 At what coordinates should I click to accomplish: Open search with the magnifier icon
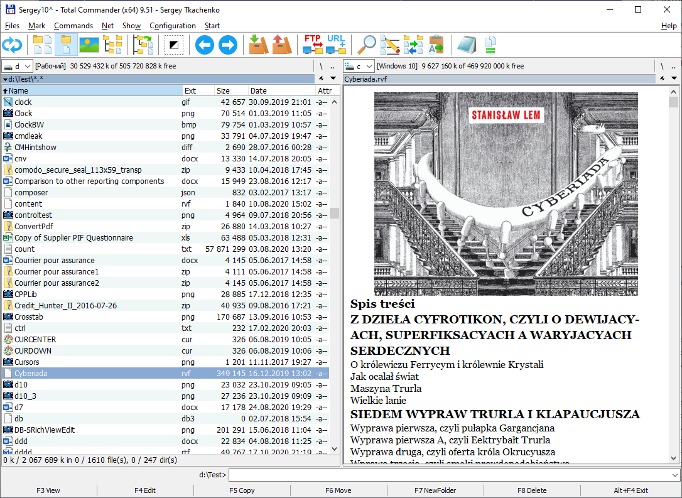pyautogui.click(x=367, y=45)
